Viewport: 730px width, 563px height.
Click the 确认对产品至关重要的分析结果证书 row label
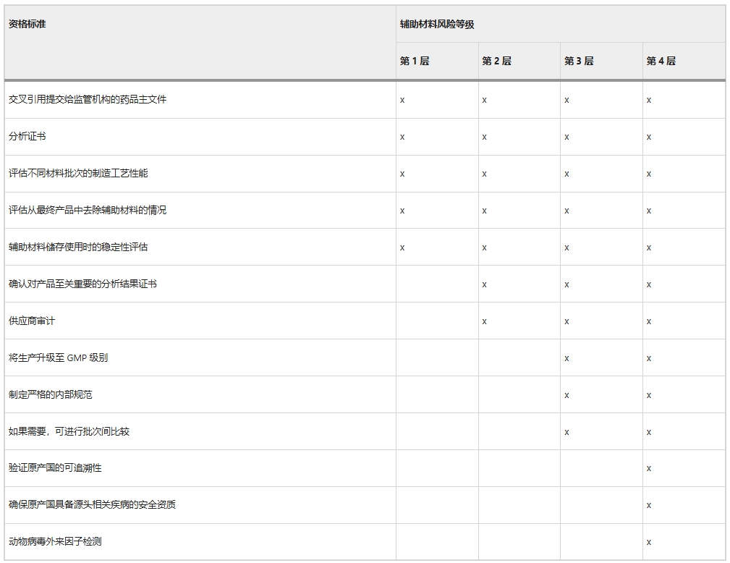pos(82,284)
